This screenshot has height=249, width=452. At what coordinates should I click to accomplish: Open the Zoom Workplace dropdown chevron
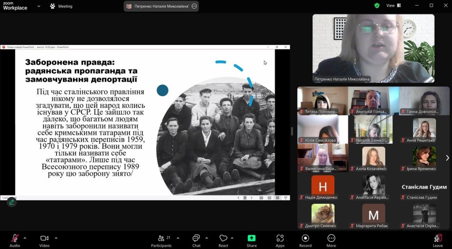(x=39, y=6)
